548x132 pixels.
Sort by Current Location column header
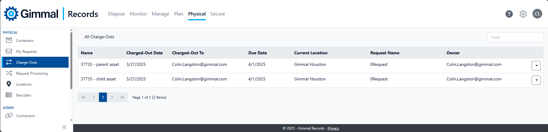311,53
